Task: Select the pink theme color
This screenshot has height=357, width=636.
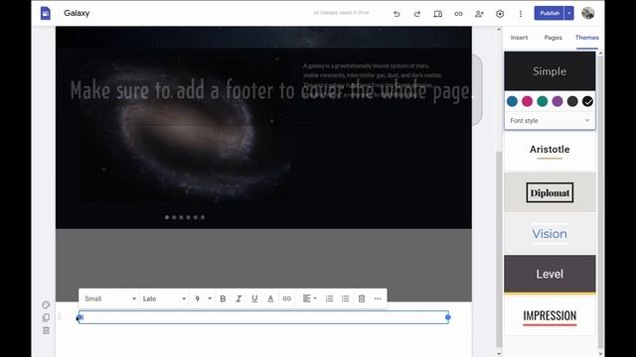Action: (x=527, y=101)
